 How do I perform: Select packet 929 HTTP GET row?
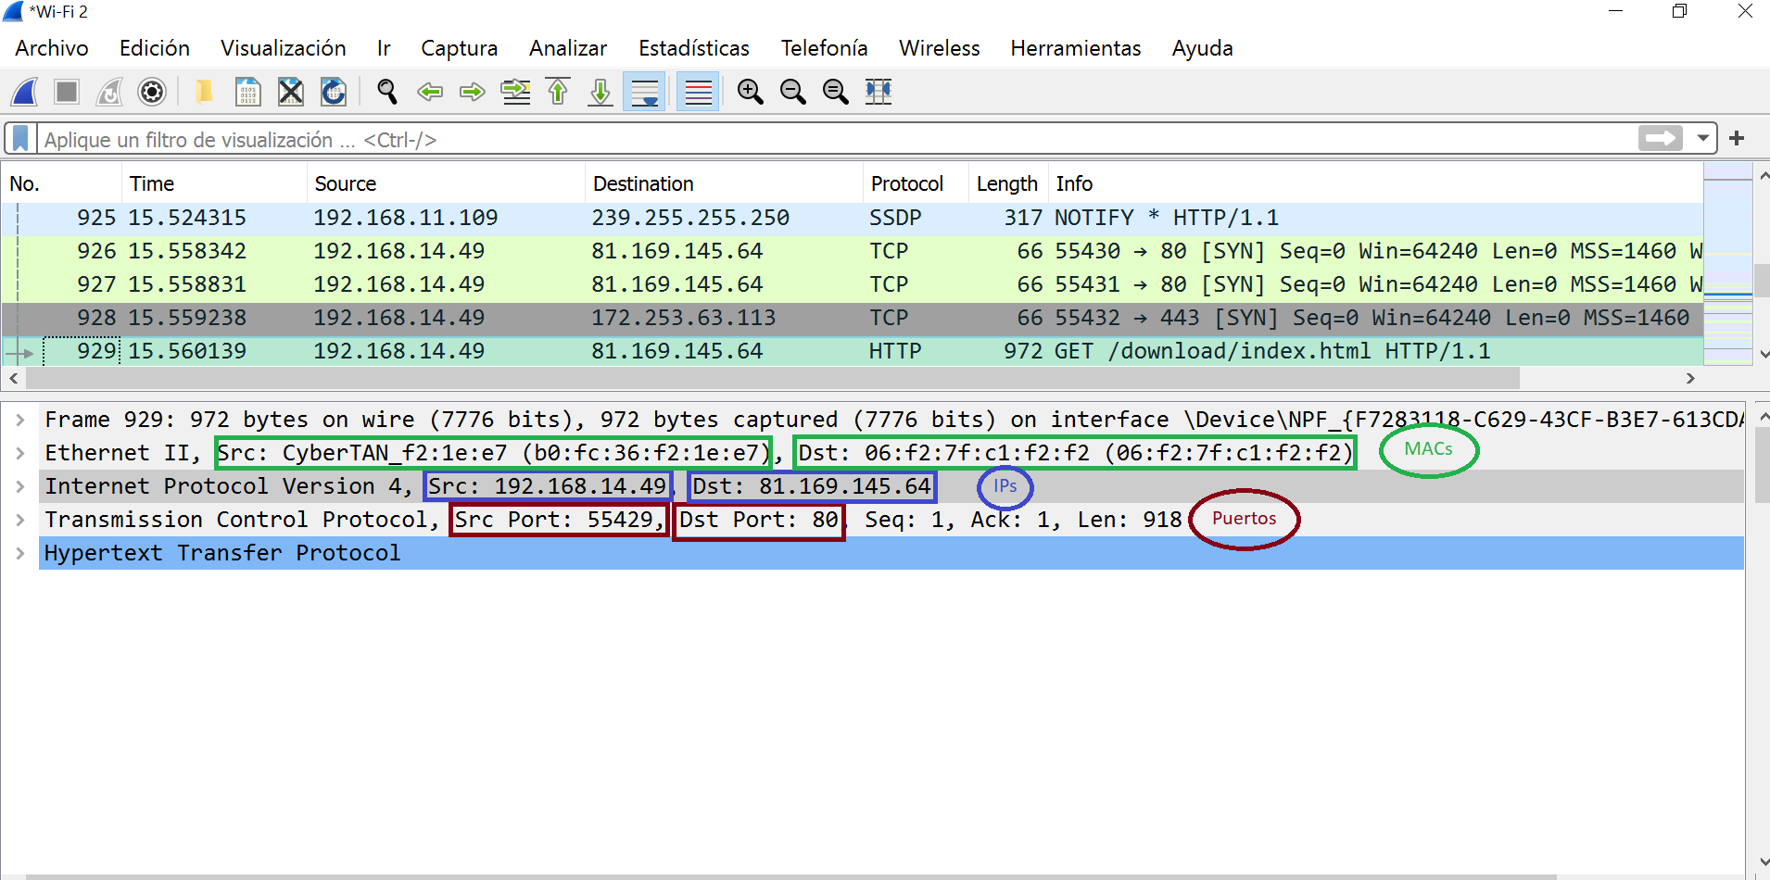[853, 351]
